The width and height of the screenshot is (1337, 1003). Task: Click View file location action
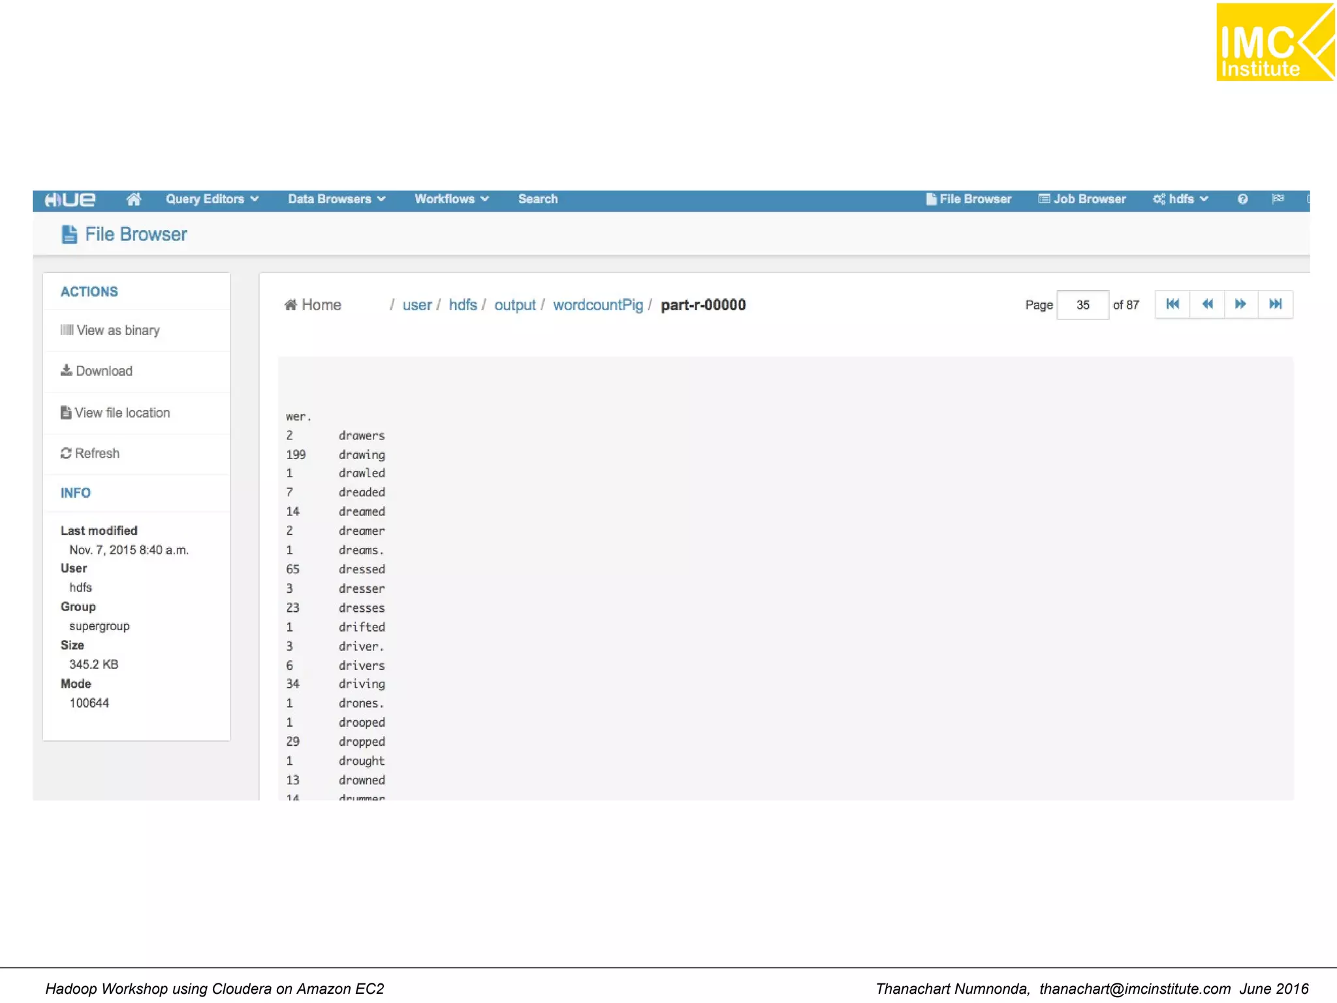coord(115,413)
